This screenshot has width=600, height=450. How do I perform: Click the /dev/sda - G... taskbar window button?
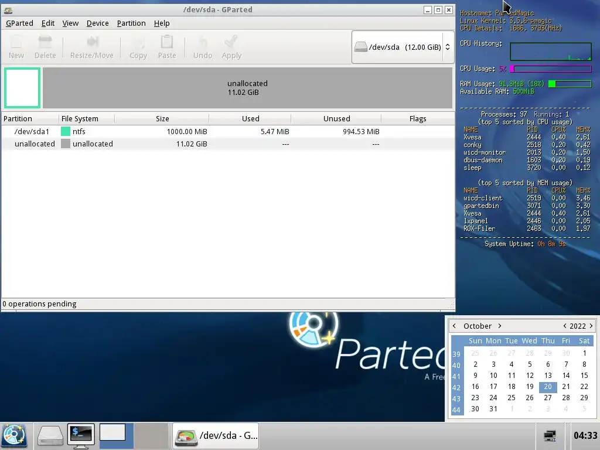216,436
